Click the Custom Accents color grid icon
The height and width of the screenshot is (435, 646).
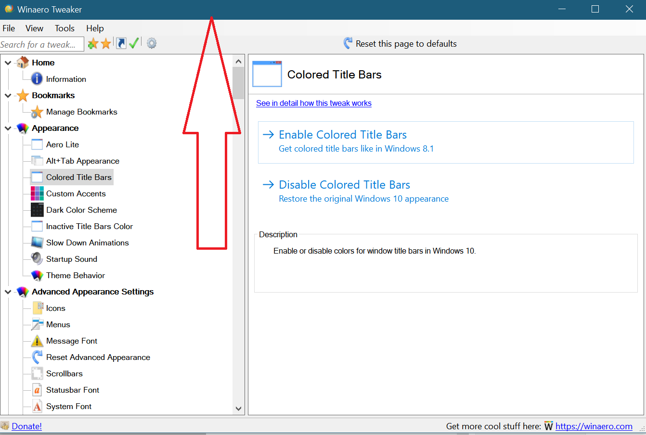(x=37, y=193)
